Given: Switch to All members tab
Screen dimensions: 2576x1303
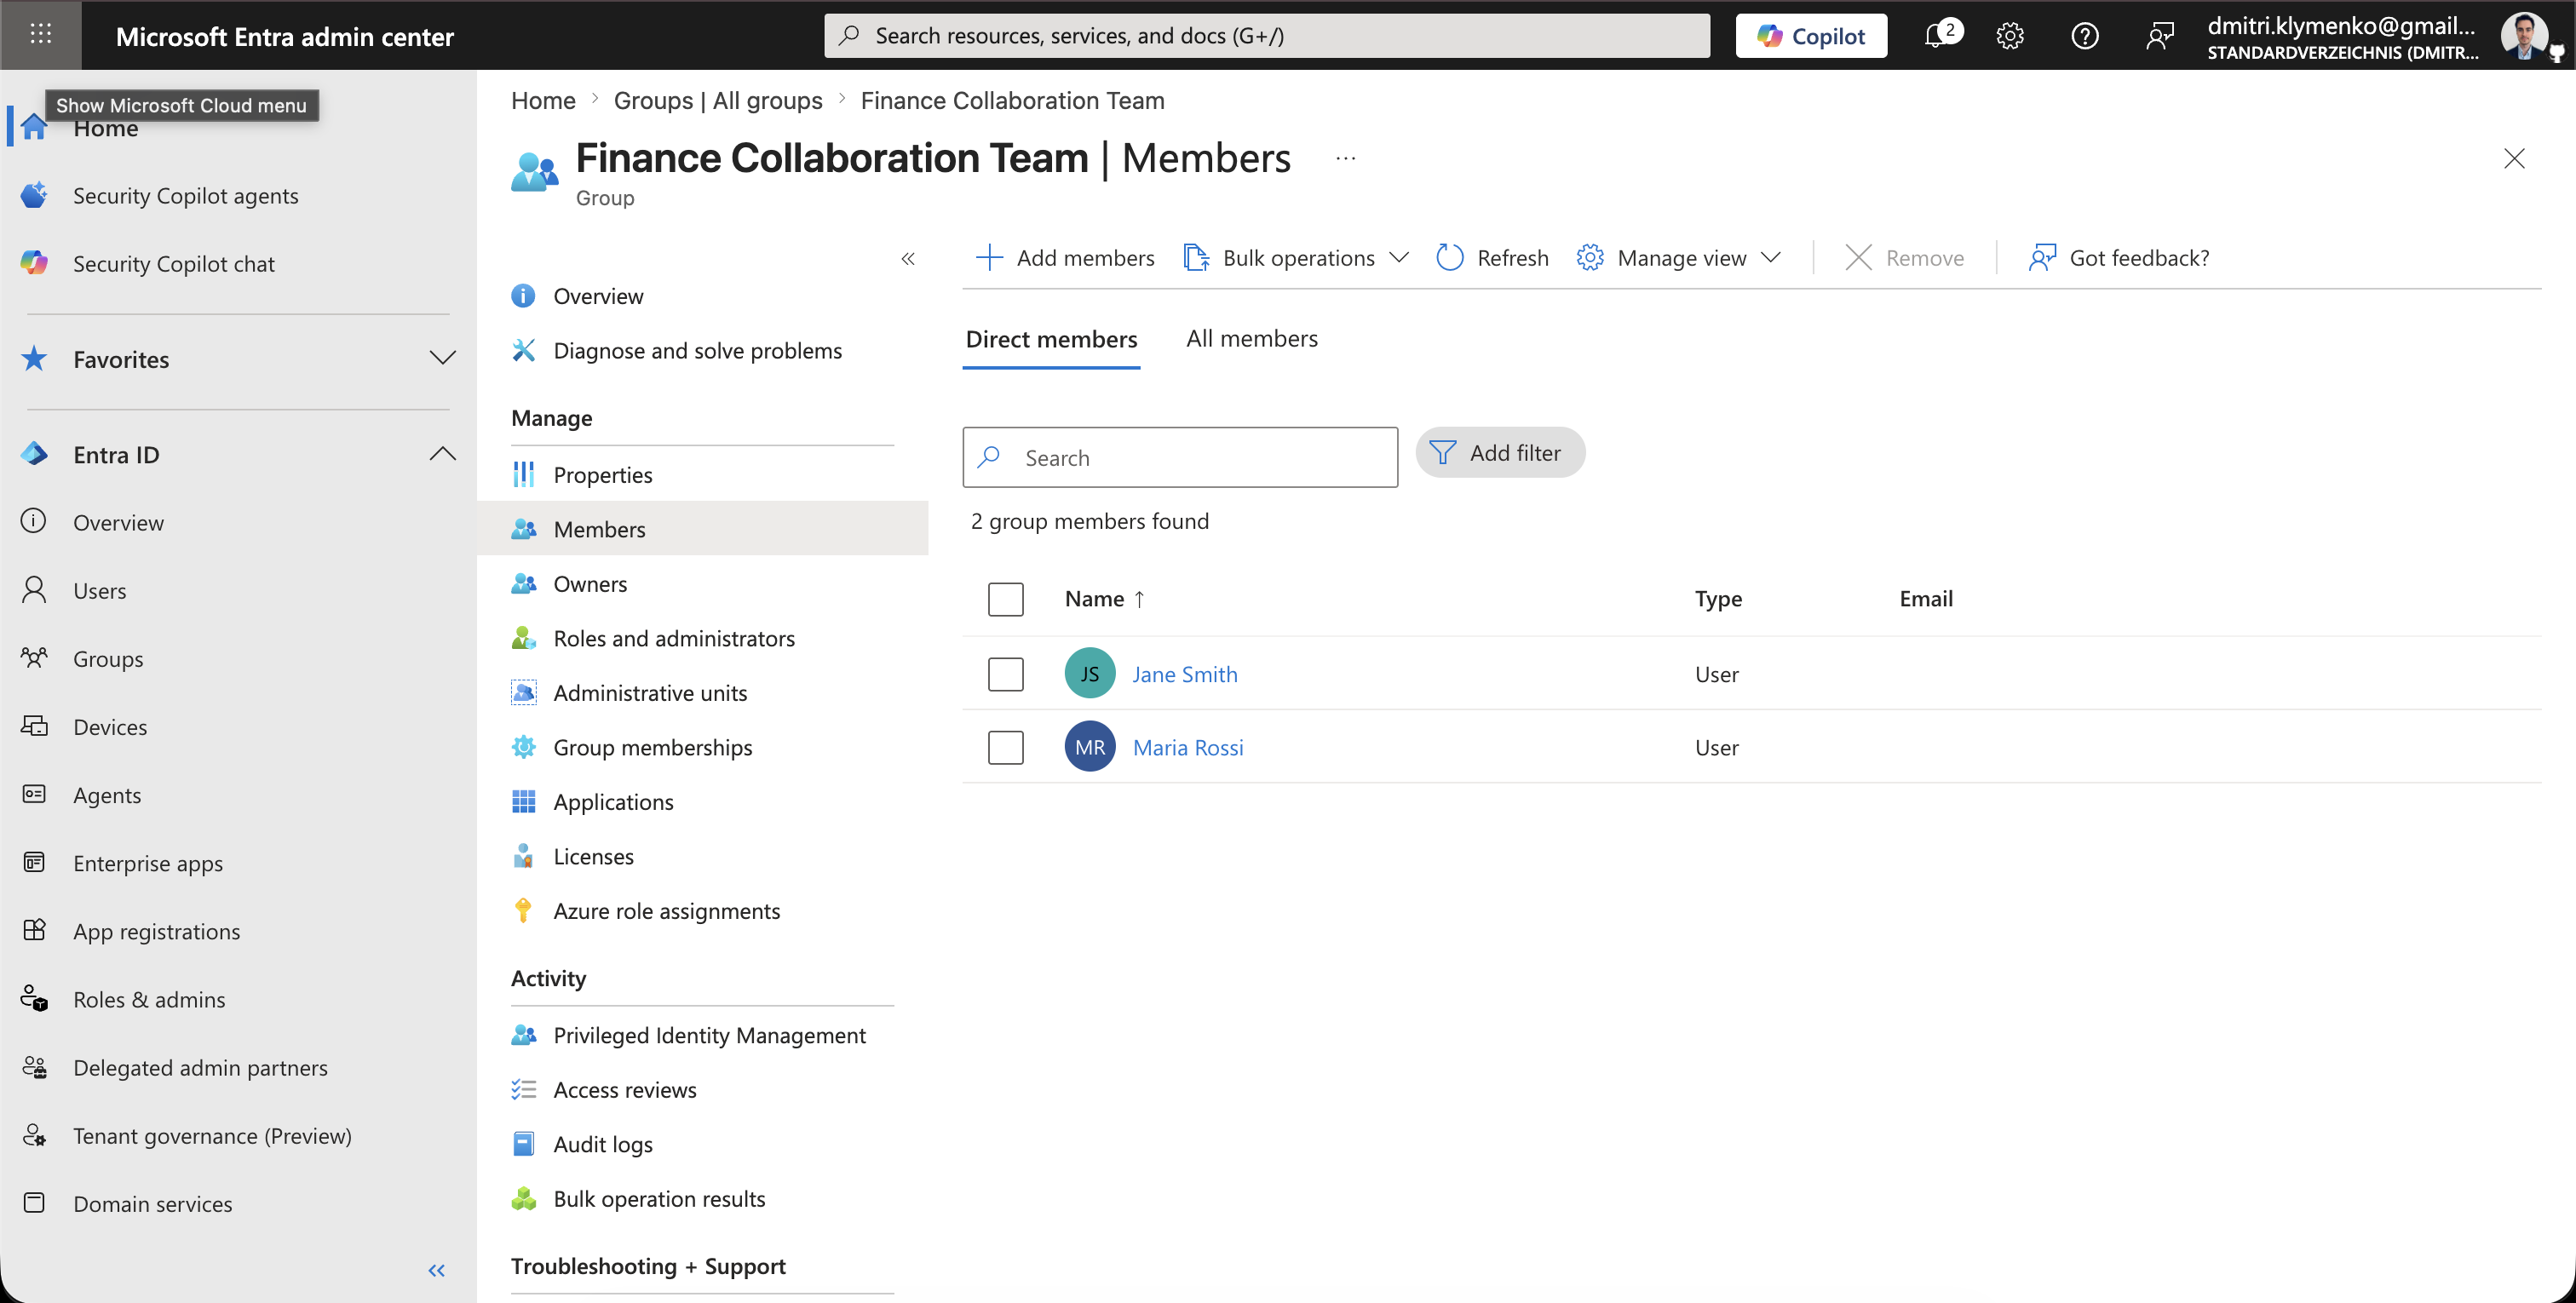Looking at the screenshot, I should (x=1251, y=339).
